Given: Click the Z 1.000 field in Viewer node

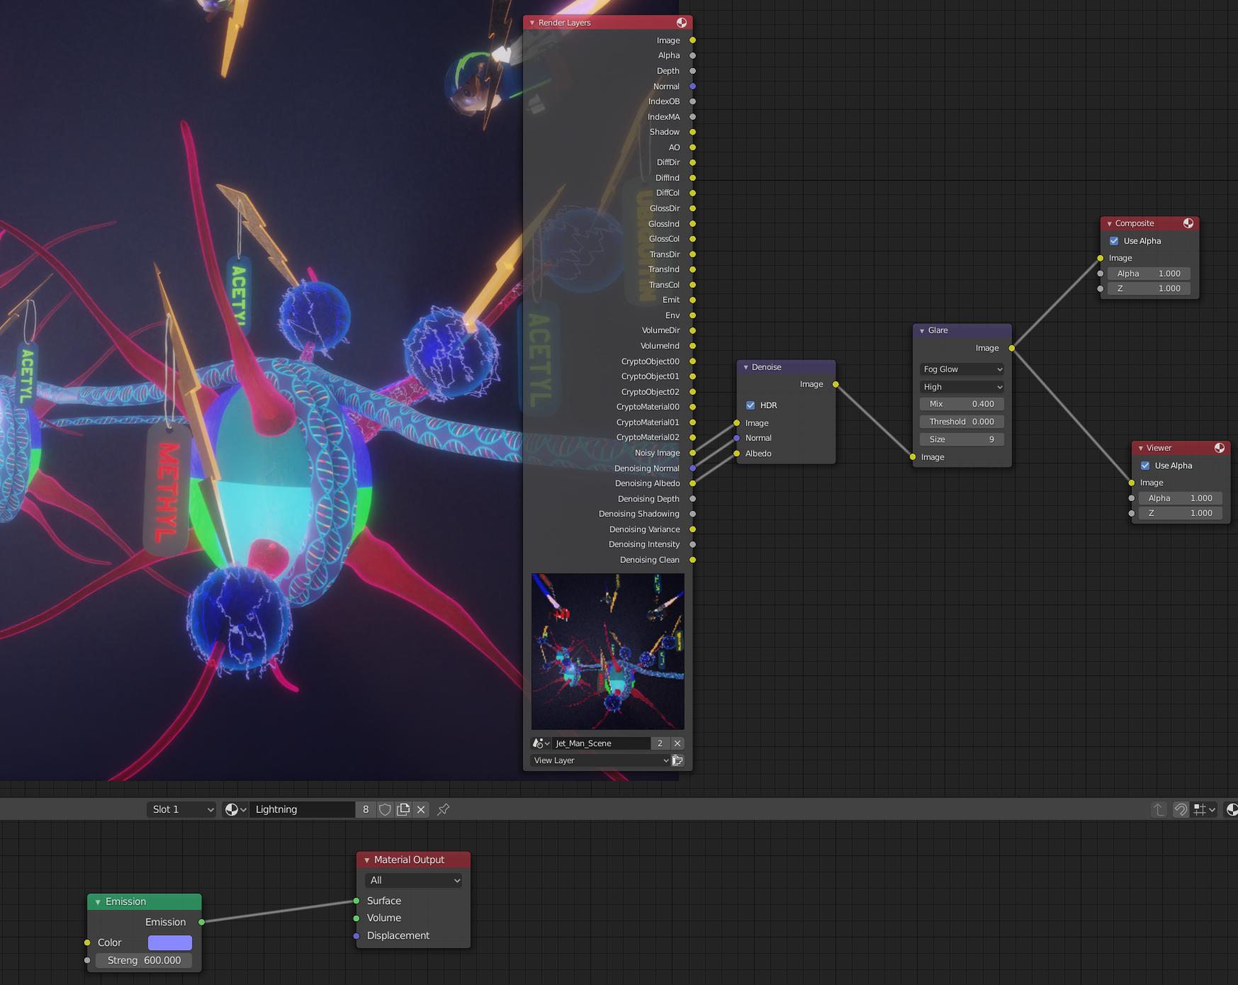Looking at the screenshot, I should (1180, 513).
